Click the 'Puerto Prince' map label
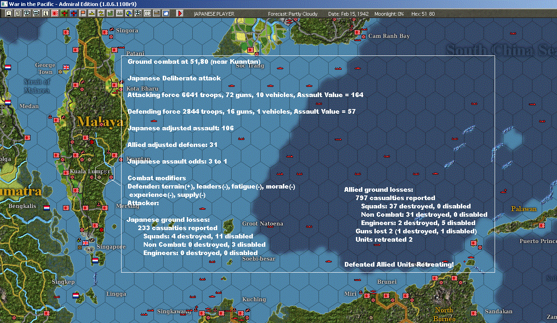Viewport: 557px width, 323px height. tap(538, 241)
